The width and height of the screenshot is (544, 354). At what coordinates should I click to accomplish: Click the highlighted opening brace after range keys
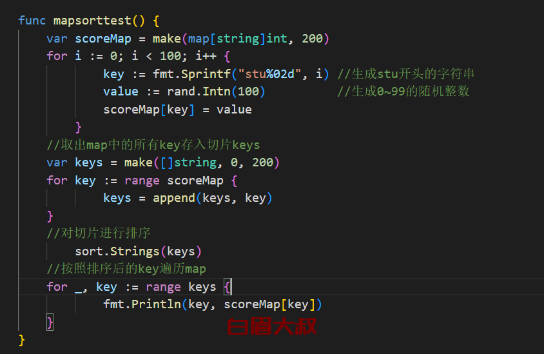(x=228, y=287)
